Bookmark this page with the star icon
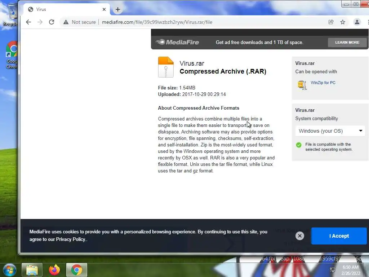Image resolution: width=369 pixels, height=277 pixels. click(343, 22)
